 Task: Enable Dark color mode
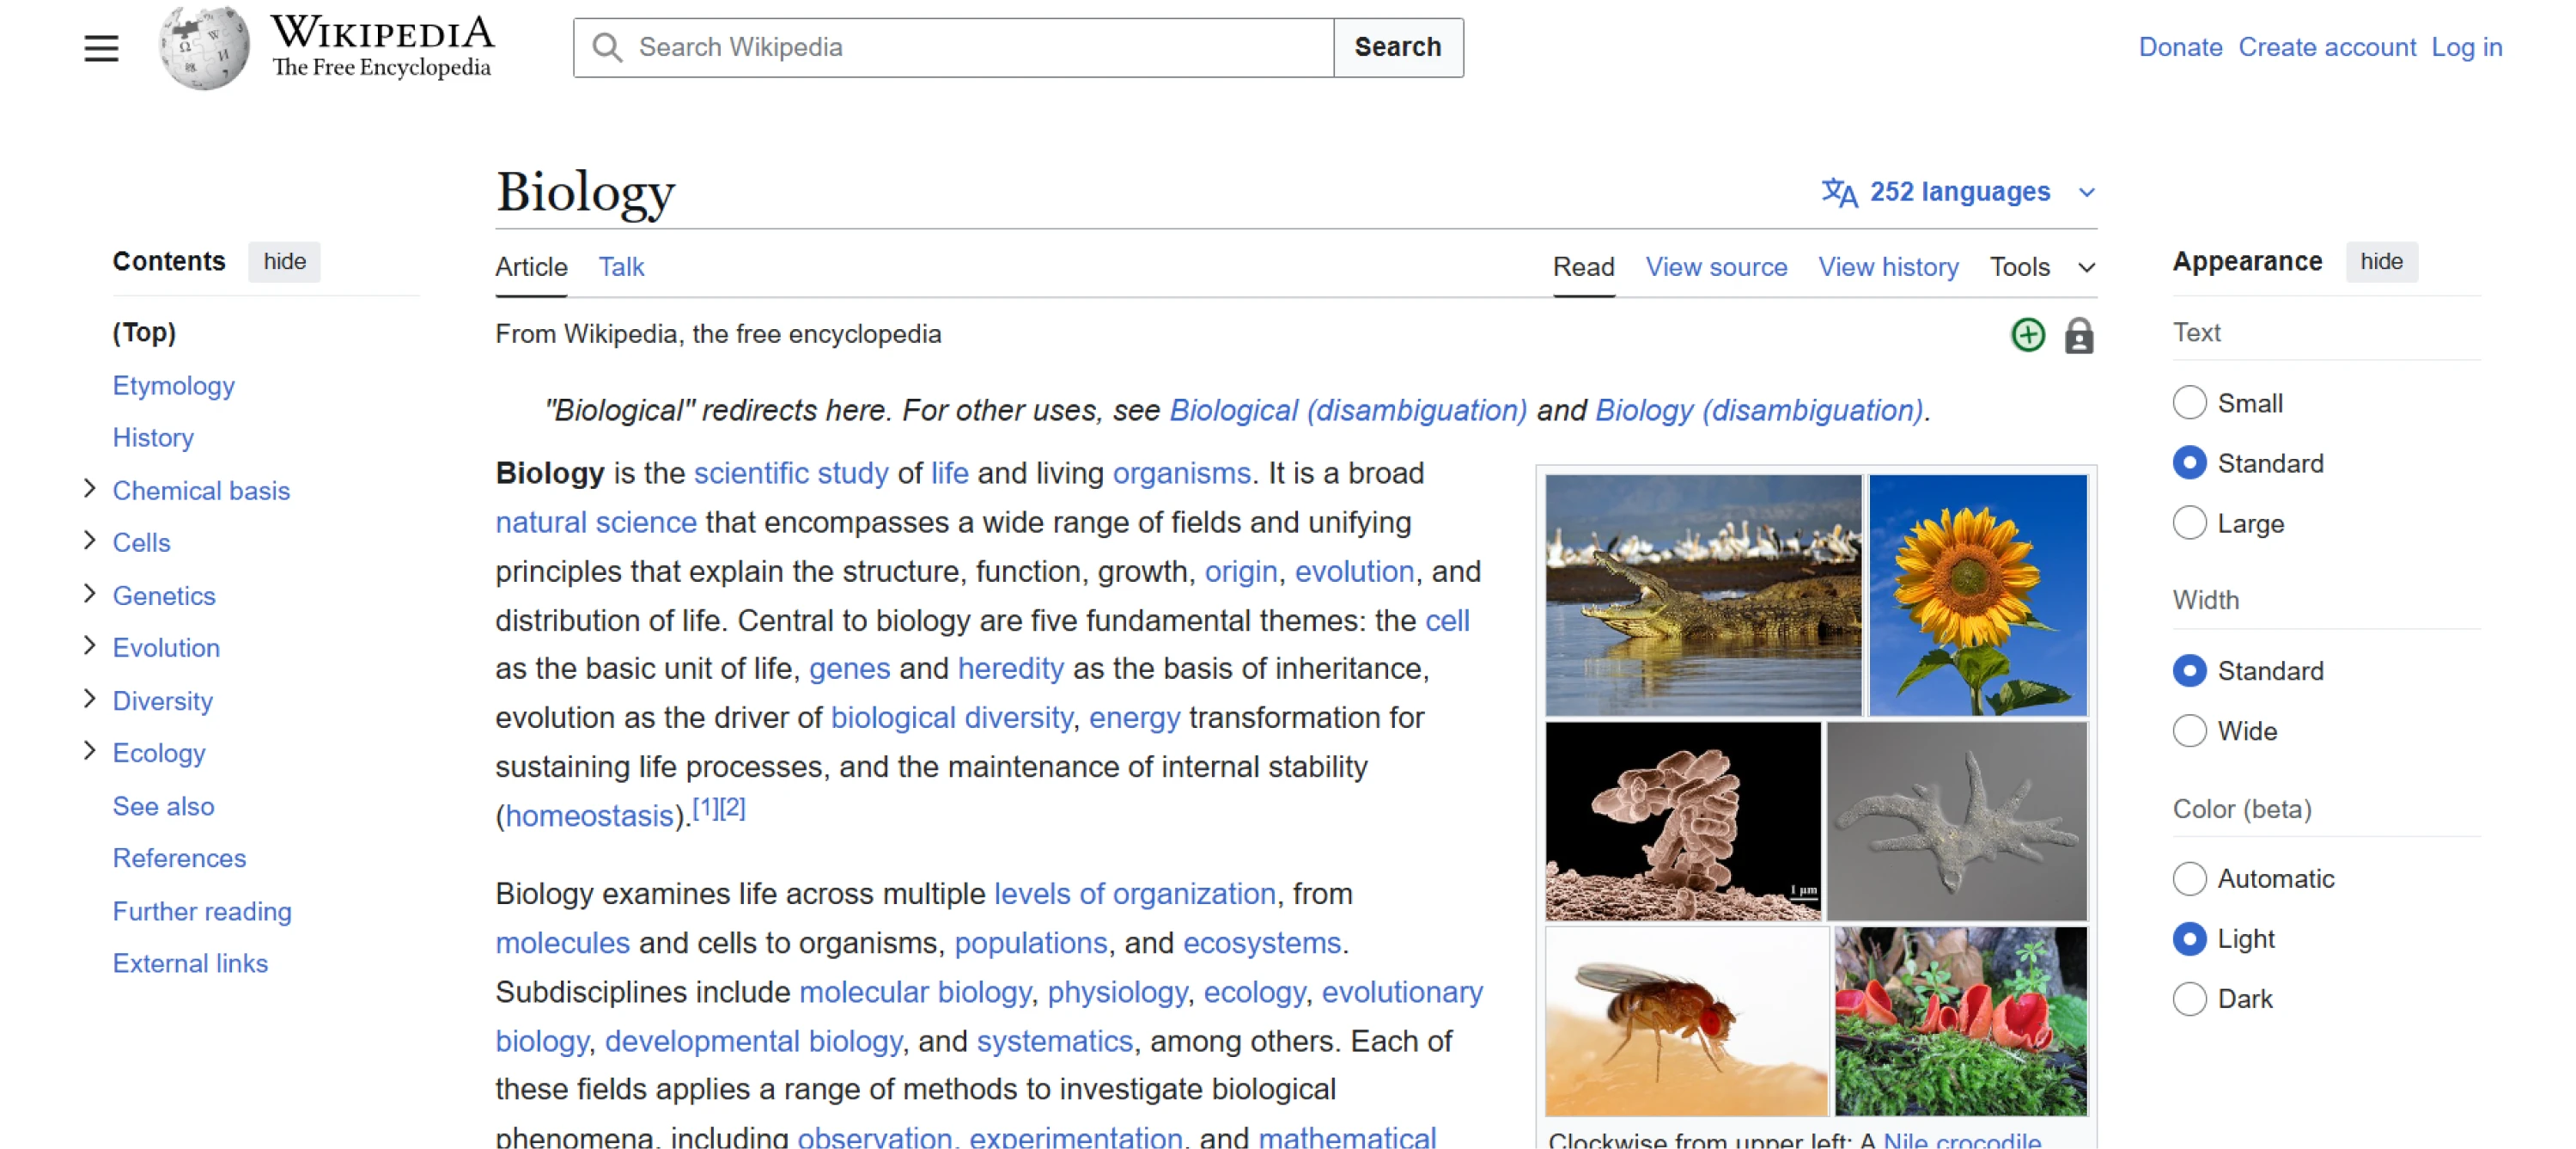2190,998
